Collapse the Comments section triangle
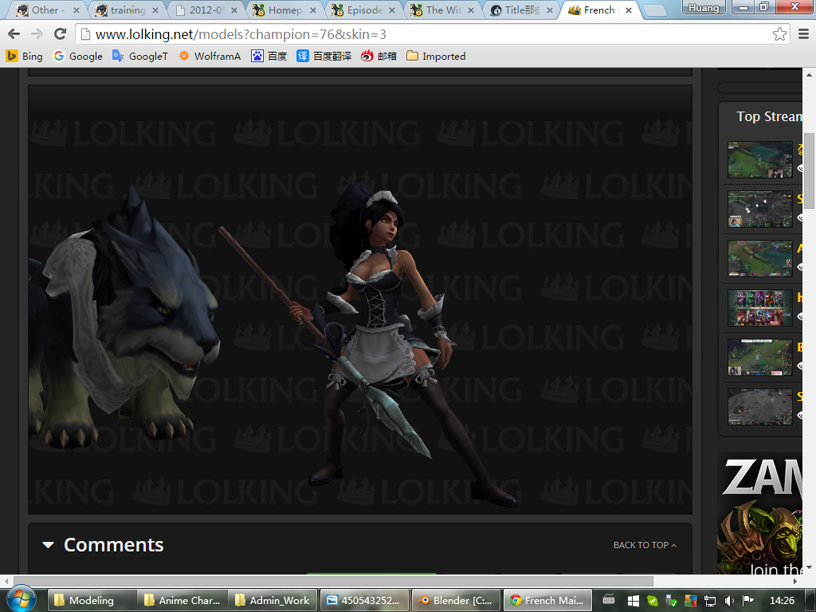816x612 pixels. pyautogui.click(x=48, y=545)
